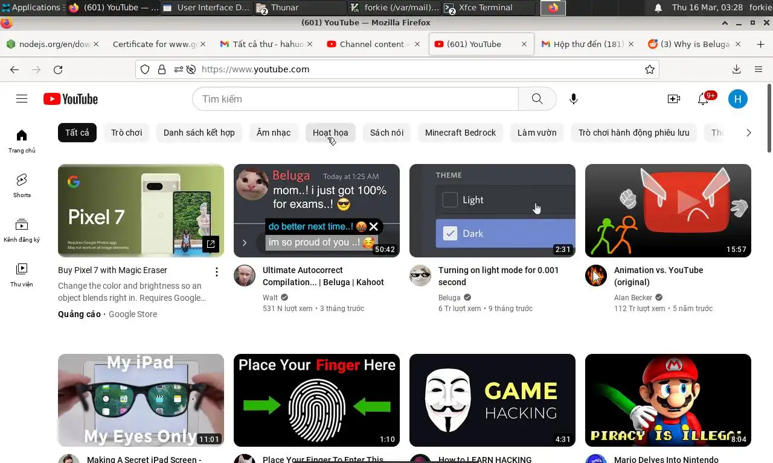The image size is (773, 463).
Task: Click the Tìm kiếm search field
Action: [355, 99]
